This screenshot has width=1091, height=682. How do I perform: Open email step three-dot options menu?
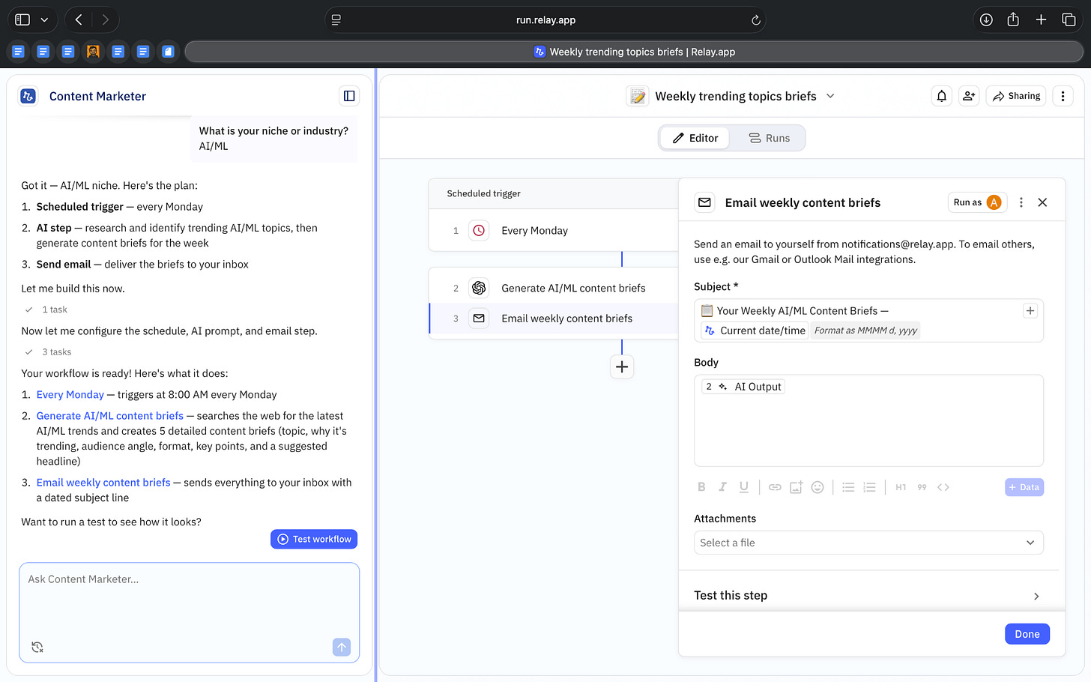pos(1021,202)
